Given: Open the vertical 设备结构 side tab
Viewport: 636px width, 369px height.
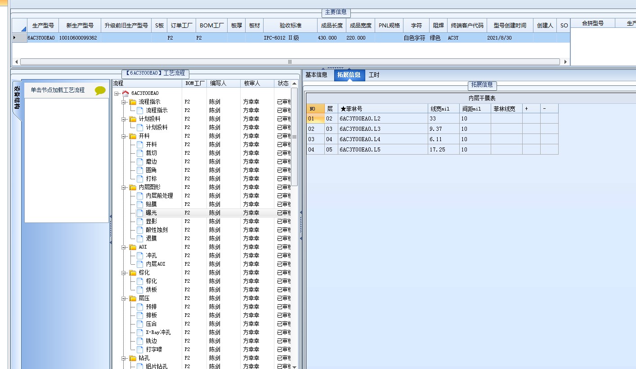Looking at the screenshot, I should 17,98.
